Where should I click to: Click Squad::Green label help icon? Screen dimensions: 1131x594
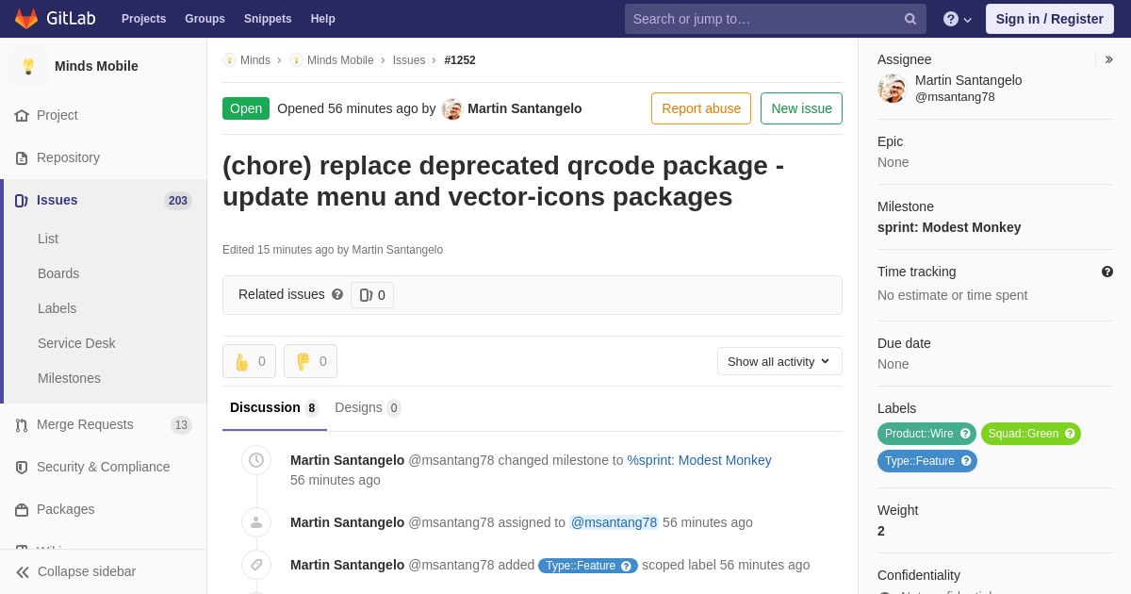pos(1070,434)
